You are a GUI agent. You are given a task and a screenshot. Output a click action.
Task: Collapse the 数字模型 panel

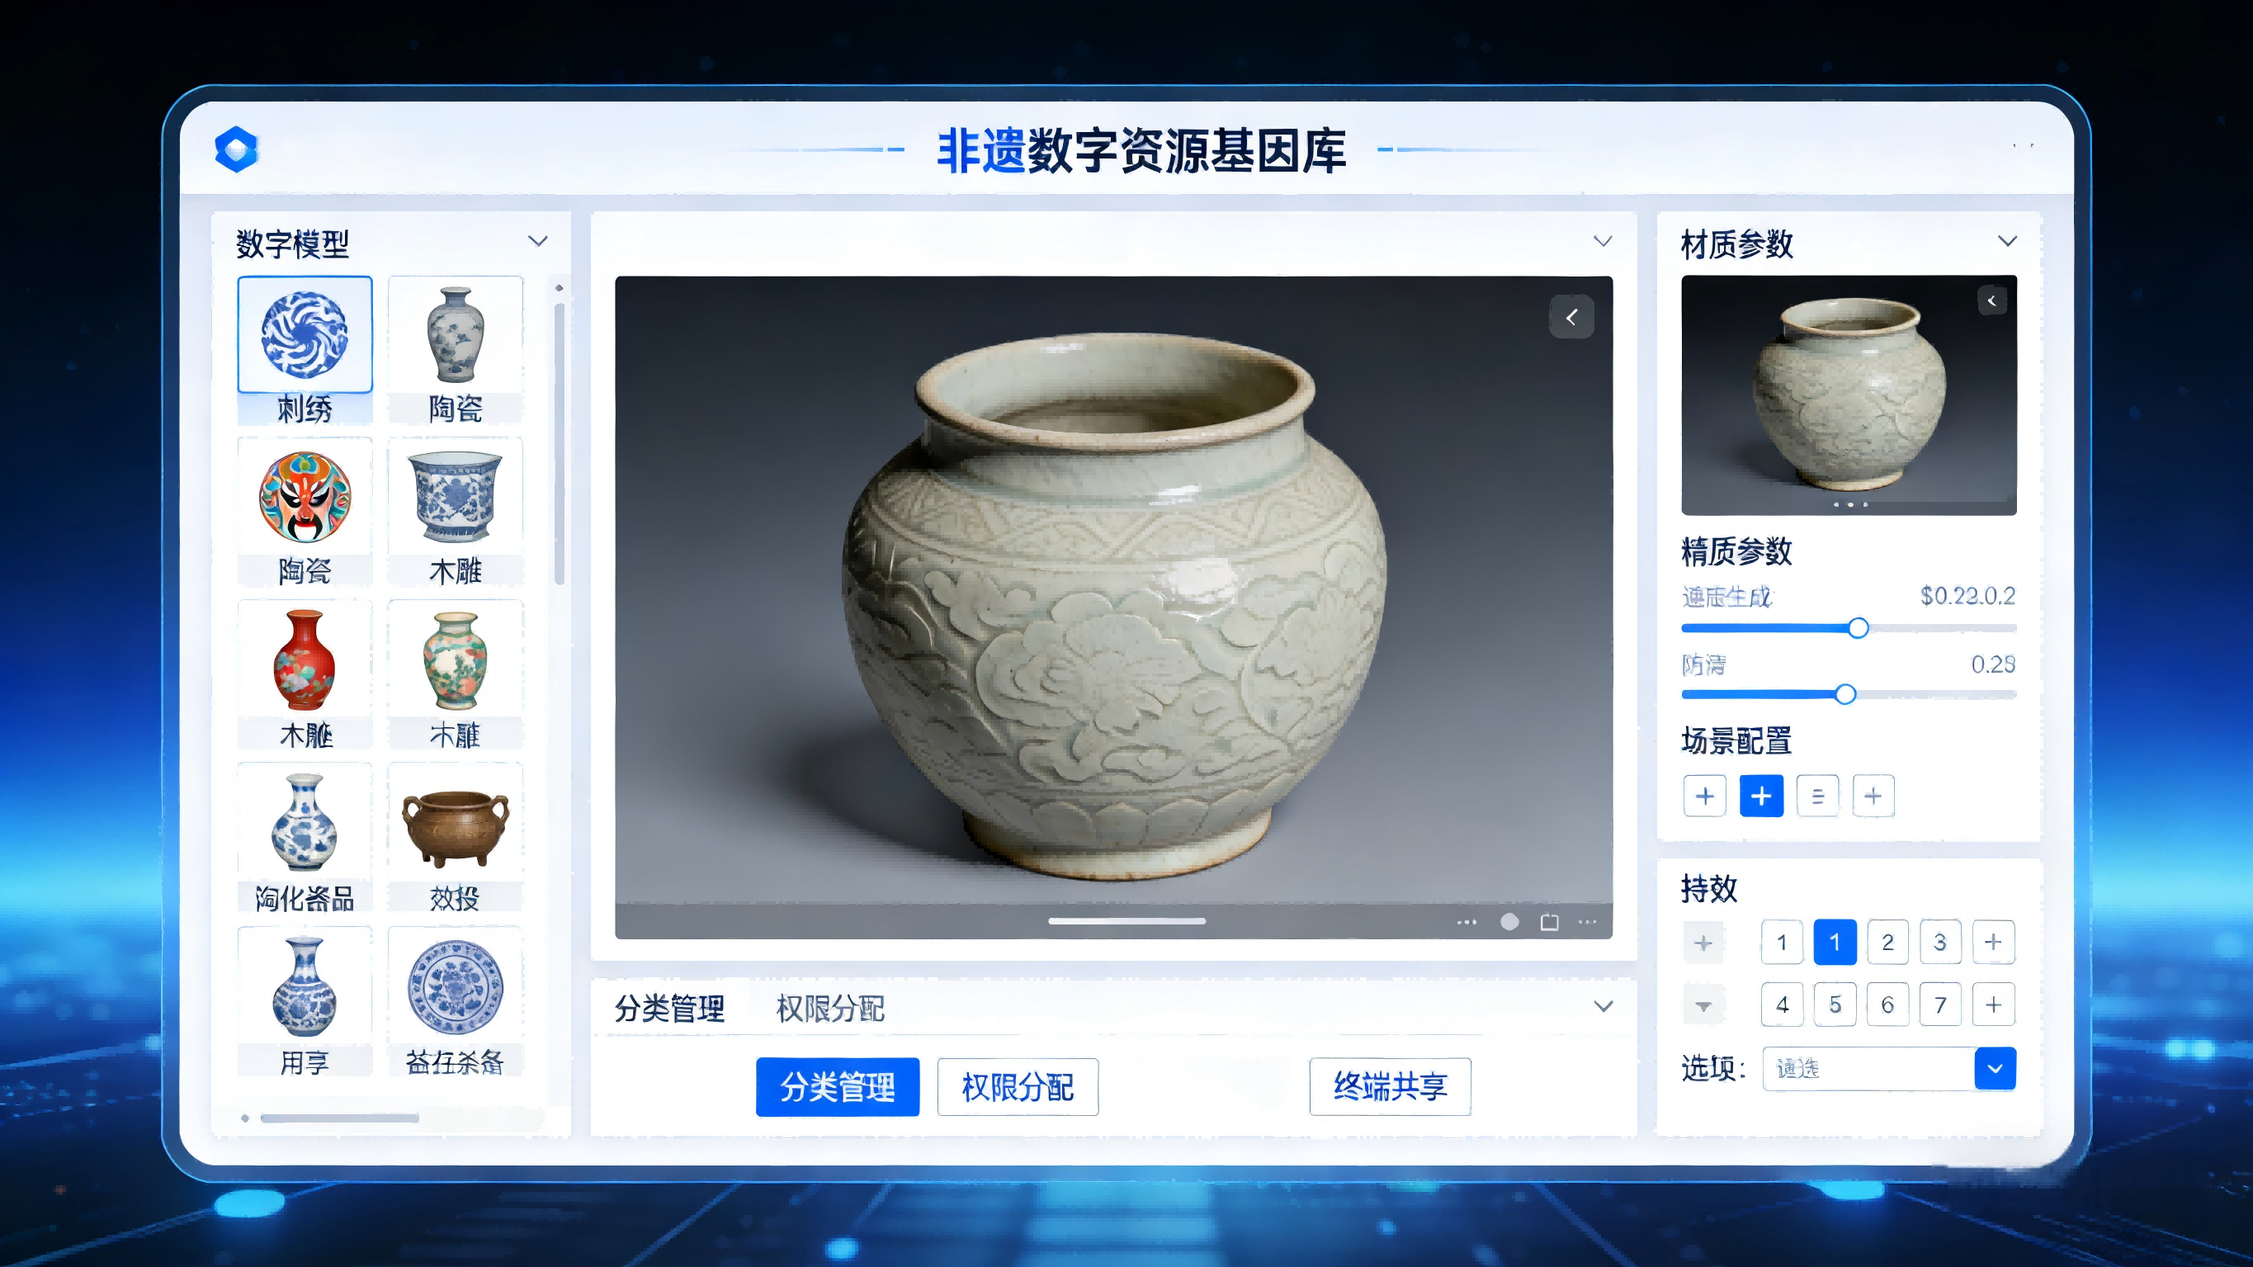[538, 241]
